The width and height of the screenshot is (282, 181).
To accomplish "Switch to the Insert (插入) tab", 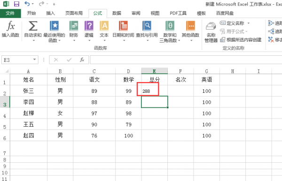I will (50, 13).
